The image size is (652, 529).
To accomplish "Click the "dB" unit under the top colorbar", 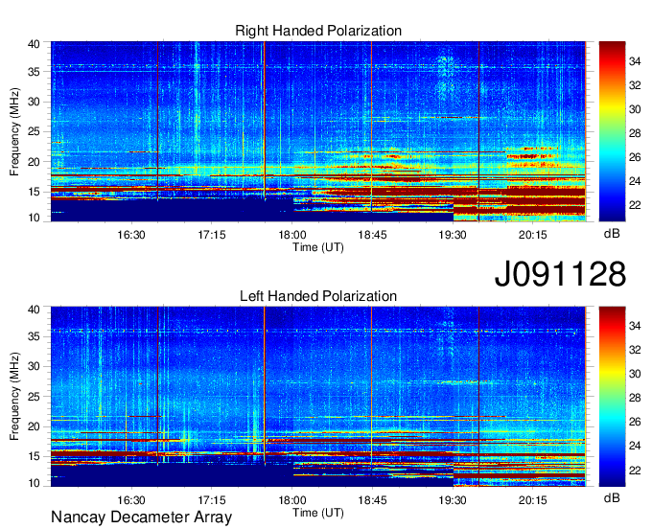I will point(612,233).
